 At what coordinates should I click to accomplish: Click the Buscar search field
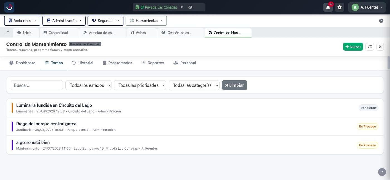(37, 85)
